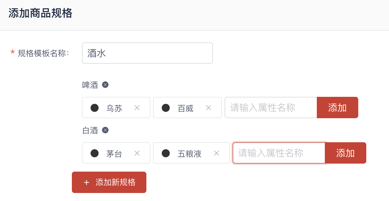The height and width of the screenshot is (201, 389).
Task: Select the 五粮液 tag text
Action: 189,154
